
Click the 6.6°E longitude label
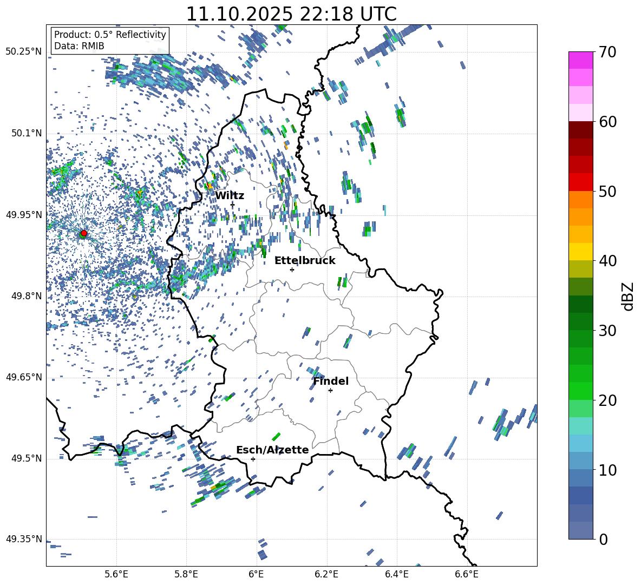(x=467, y=574)
